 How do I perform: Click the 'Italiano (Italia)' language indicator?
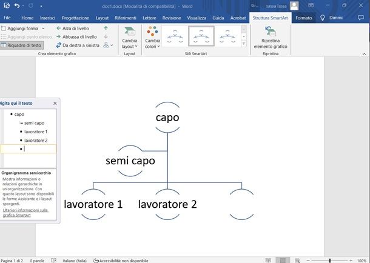coord(75,261)
